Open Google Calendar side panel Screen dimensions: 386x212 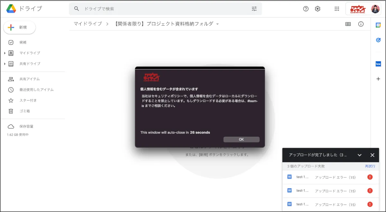pos(378,25)
